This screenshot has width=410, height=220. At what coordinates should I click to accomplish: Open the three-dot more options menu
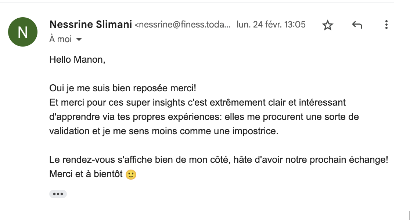[x=386, y=25]
